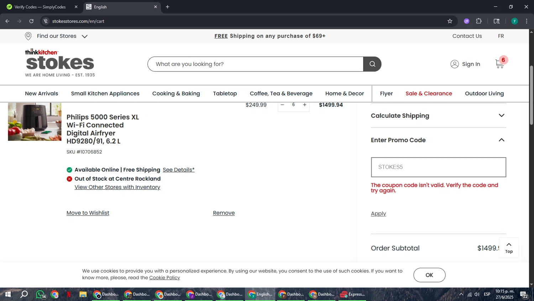Open the See Details* shipping link

[x=179, y=170]
